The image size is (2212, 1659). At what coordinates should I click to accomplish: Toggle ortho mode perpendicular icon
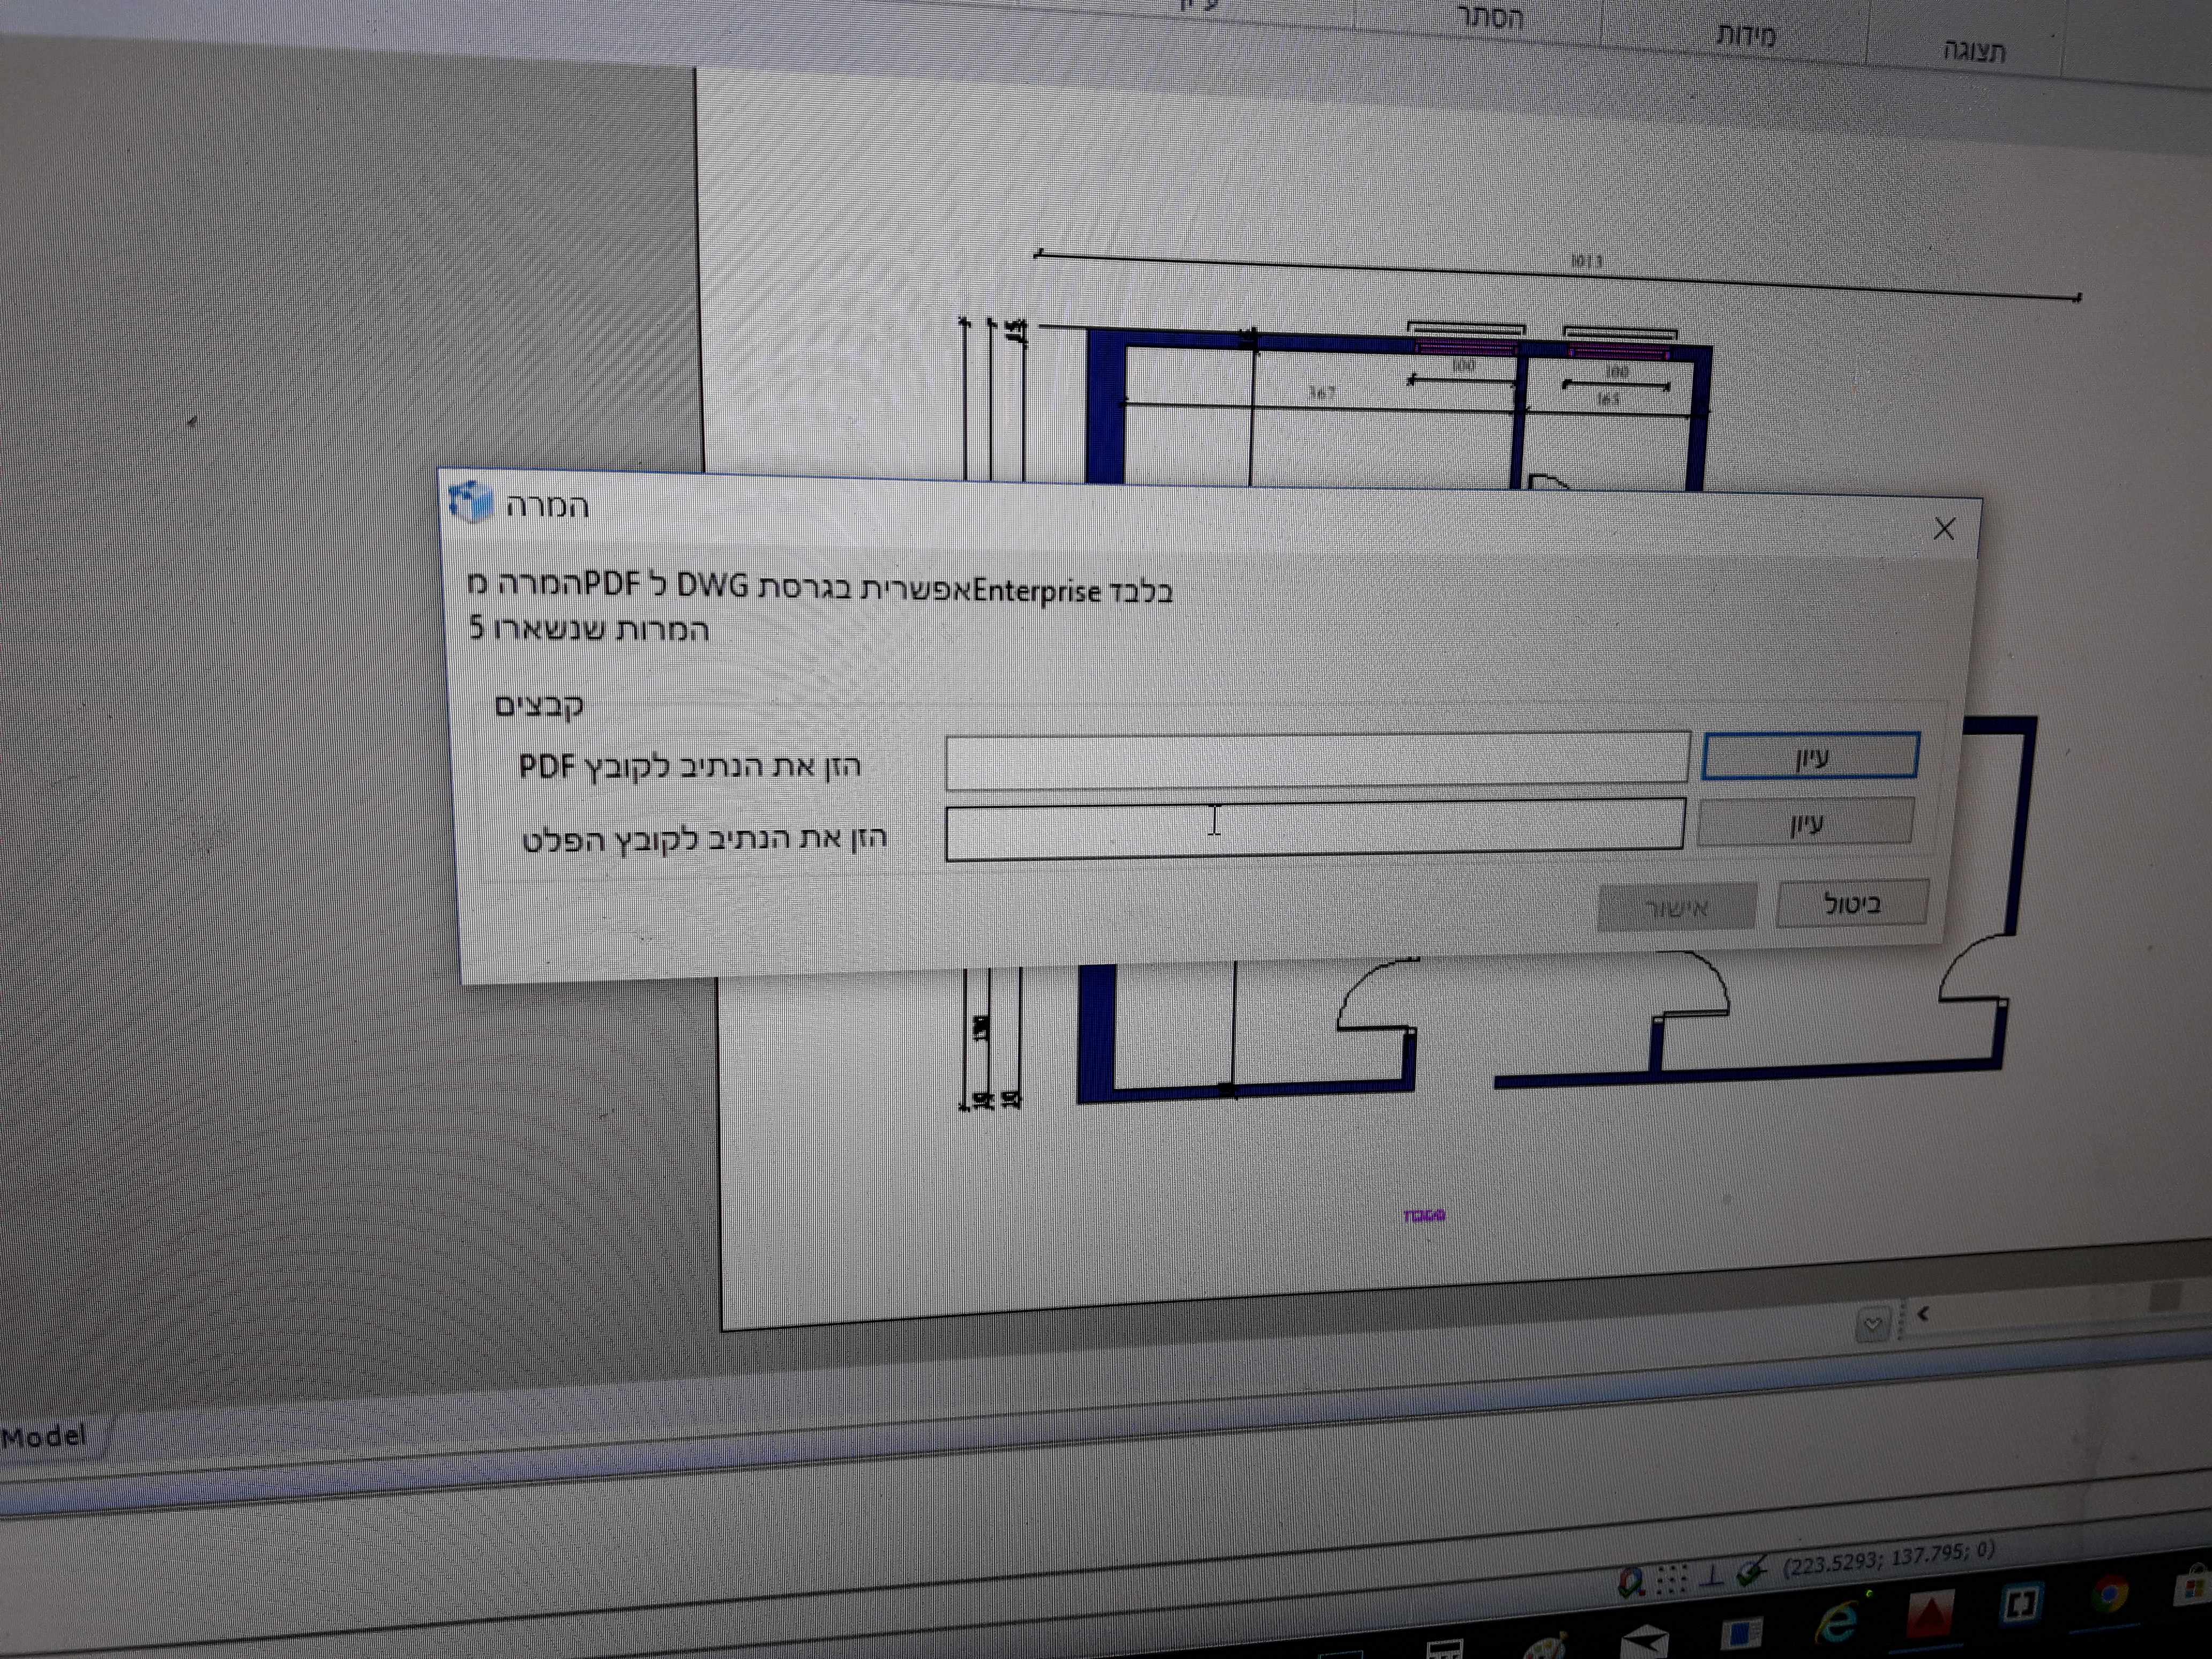pyautogui.click(x=1712, y=1576)
